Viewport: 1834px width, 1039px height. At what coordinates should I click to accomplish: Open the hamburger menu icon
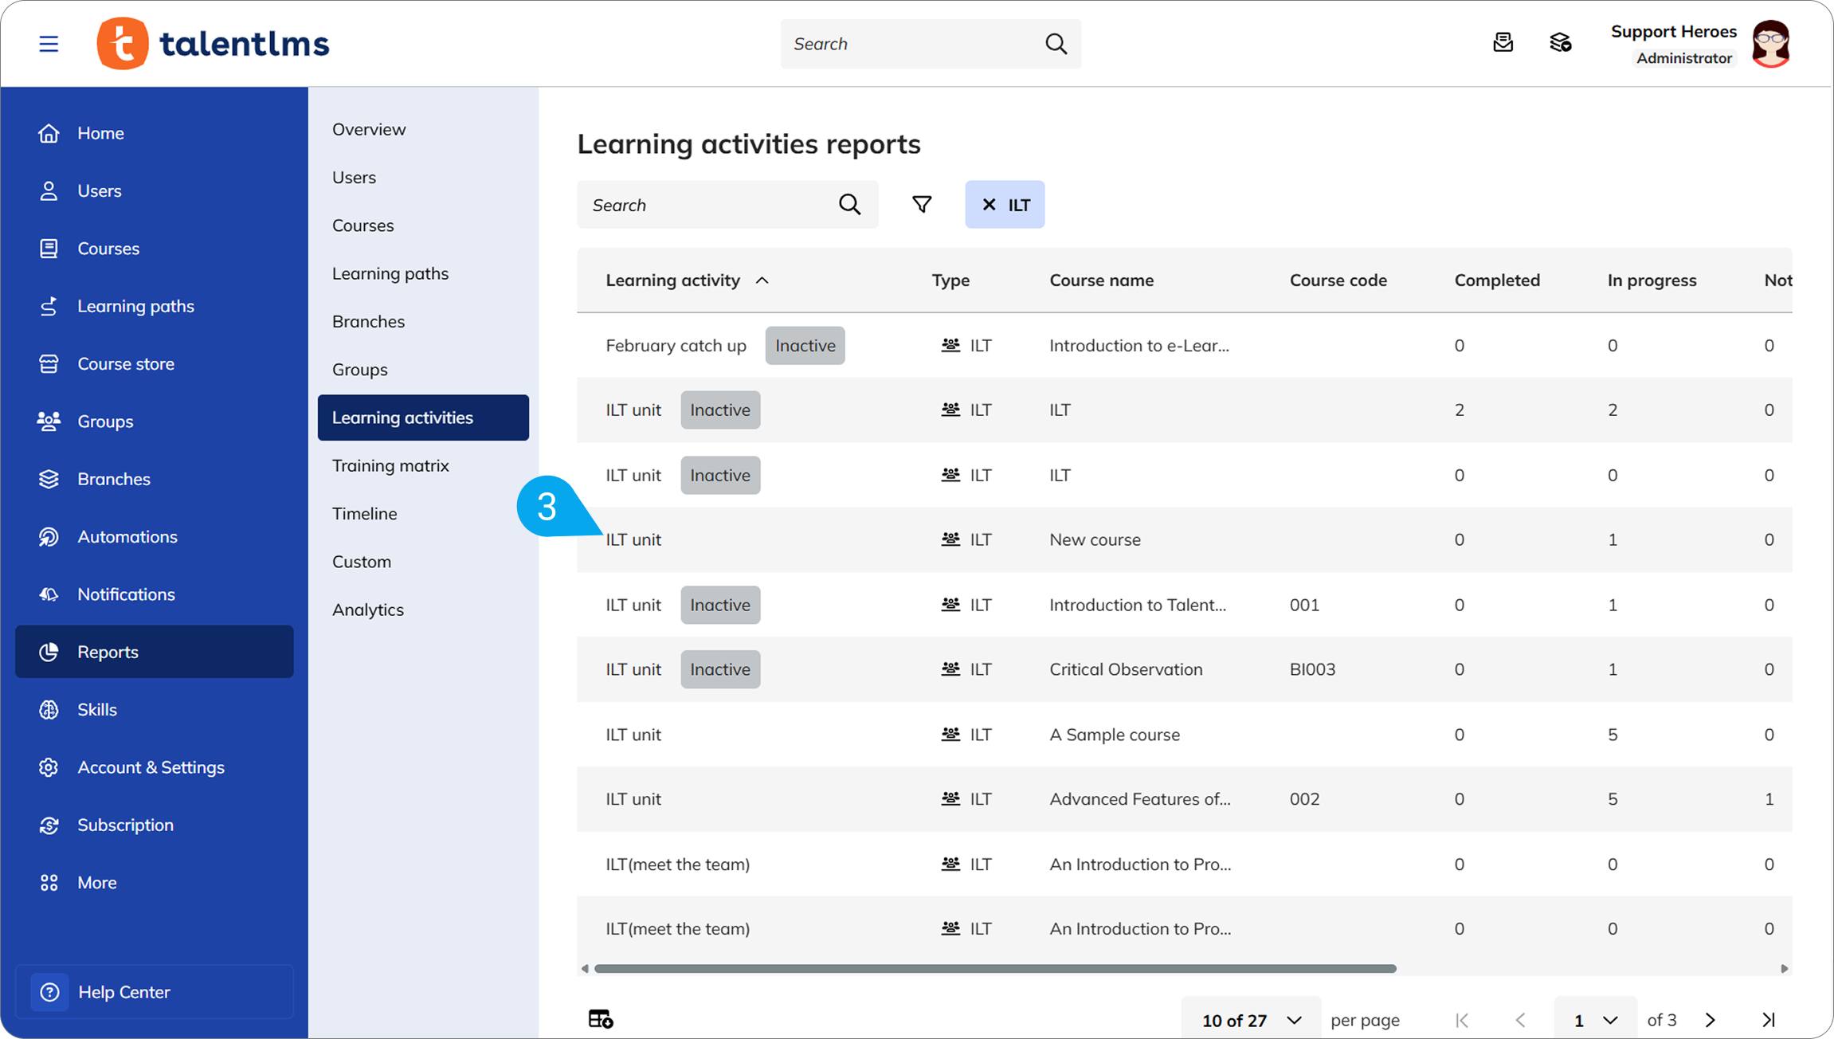pos(49,44)
